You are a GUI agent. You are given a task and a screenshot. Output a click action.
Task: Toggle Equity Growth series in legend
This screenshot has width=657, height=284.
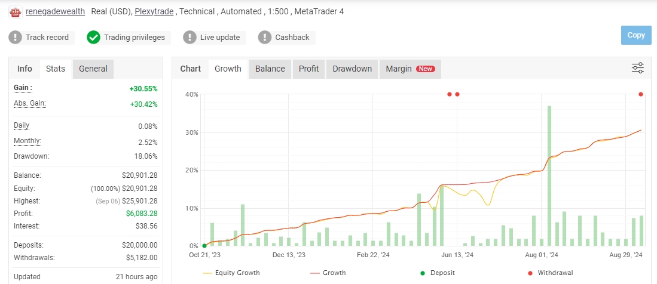(231, 273)
